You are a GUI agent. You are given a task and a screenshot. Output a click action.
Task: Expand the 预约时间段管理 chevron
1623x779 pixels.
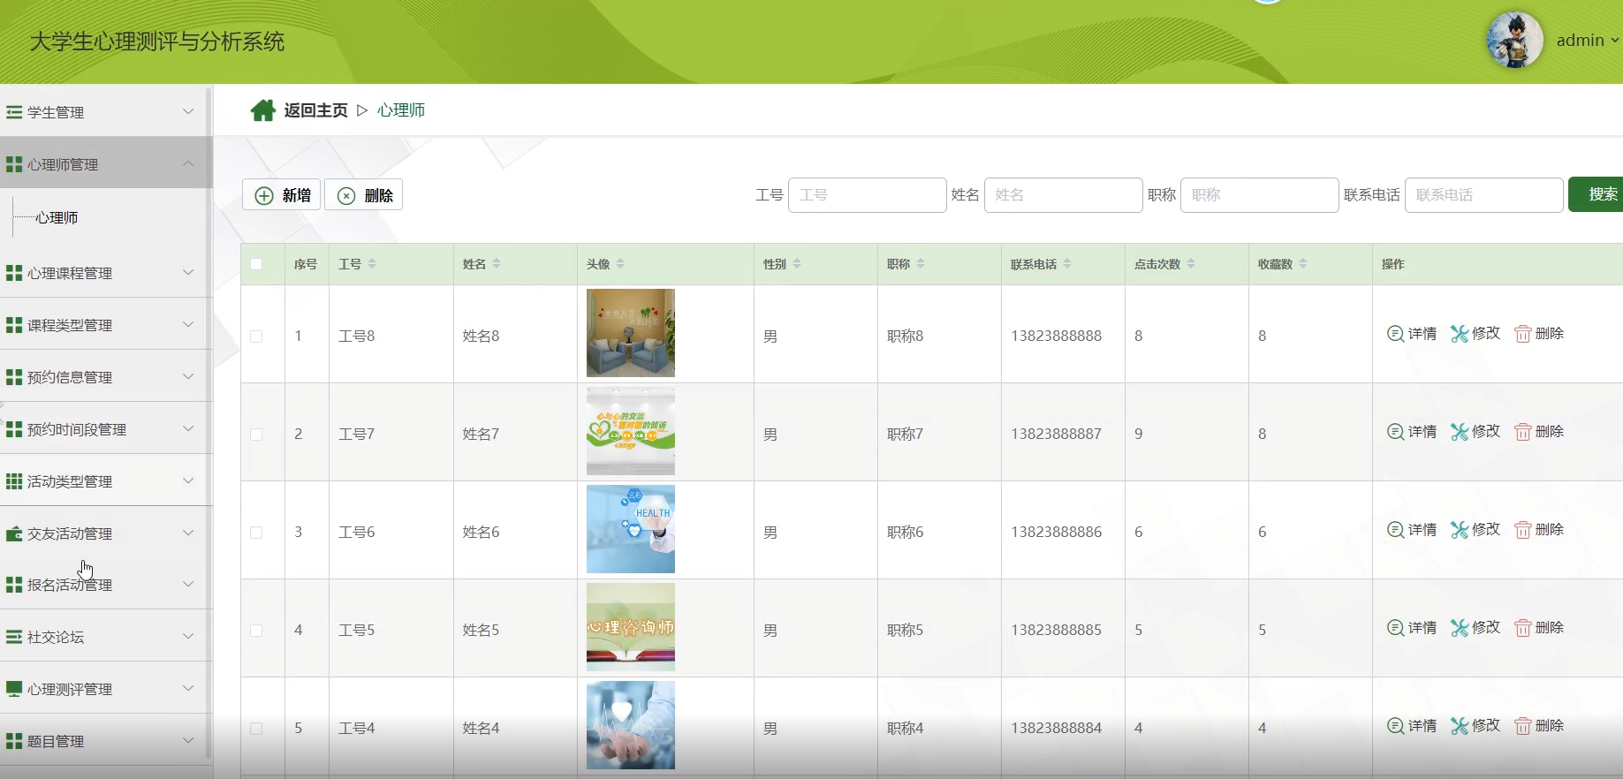(188, 428)
